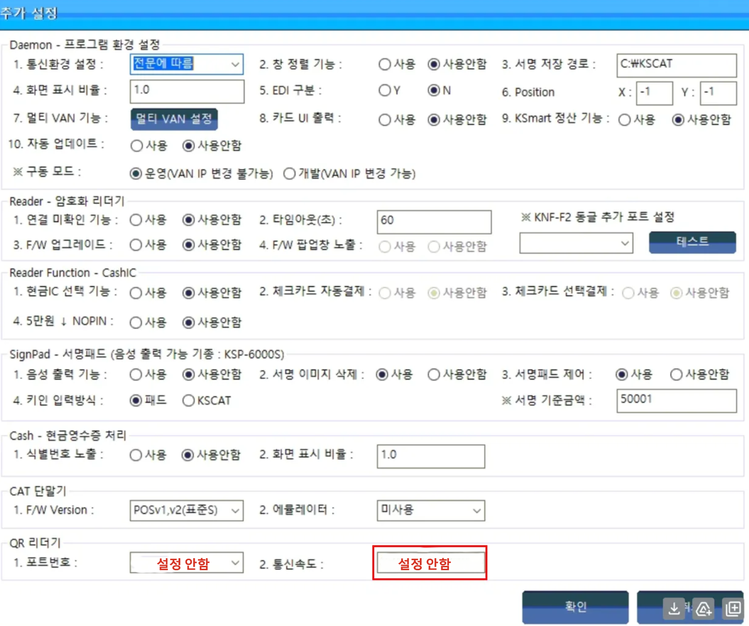Select 개발(VAN IP 변경 가능) mode
This screenshot has width=749, height=626.
[350, 174]
